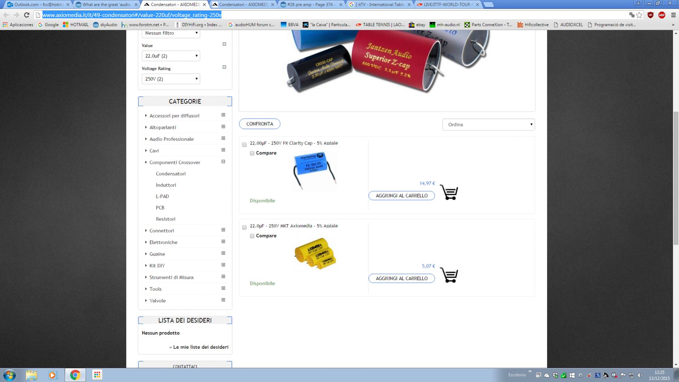Viewport: 679px width, 382px height.
Task: Open the Strumenti di Misura category
Action: [171, 278]
